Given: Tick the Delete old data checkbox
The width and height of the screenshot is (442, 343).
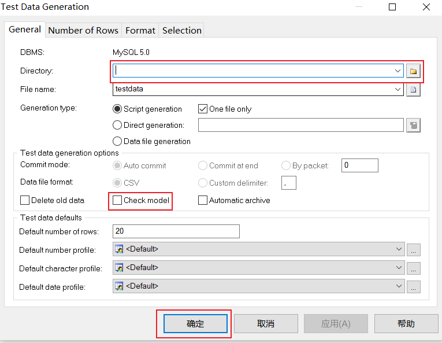Looking at the screenshot, I should [x=25, y=201].
